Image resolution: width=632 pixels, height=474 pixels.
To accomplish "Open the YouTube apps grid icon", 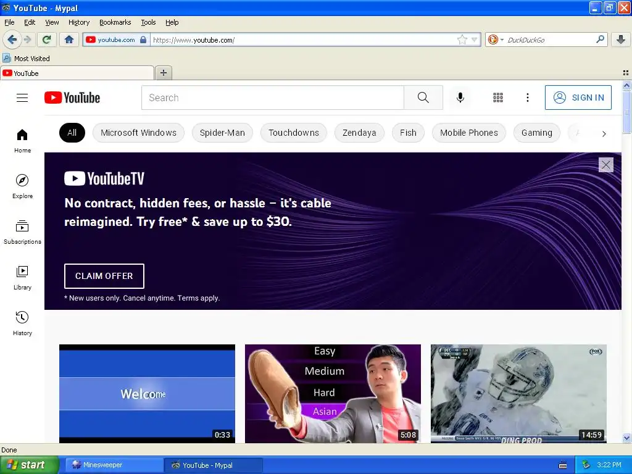I will click(498, 98).
